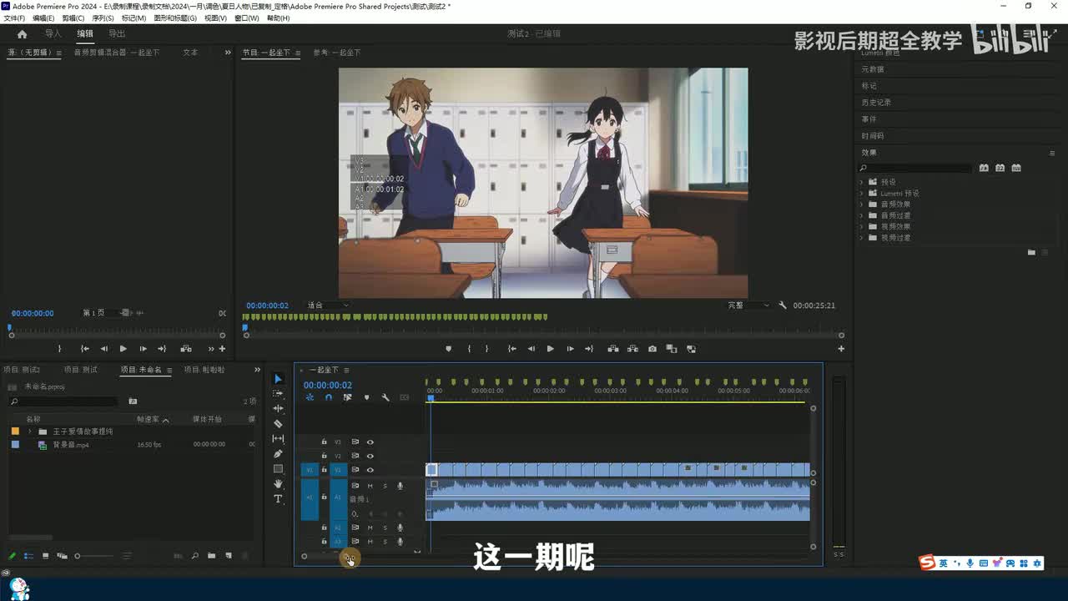This screenshot has height=601, width=1068.
Task: Open the 完整 playback resolution dropdown
Action: click(748, 306)
